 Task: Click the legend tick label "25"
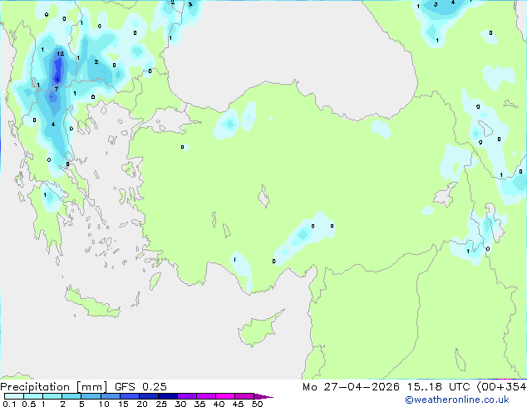point(161,404)
